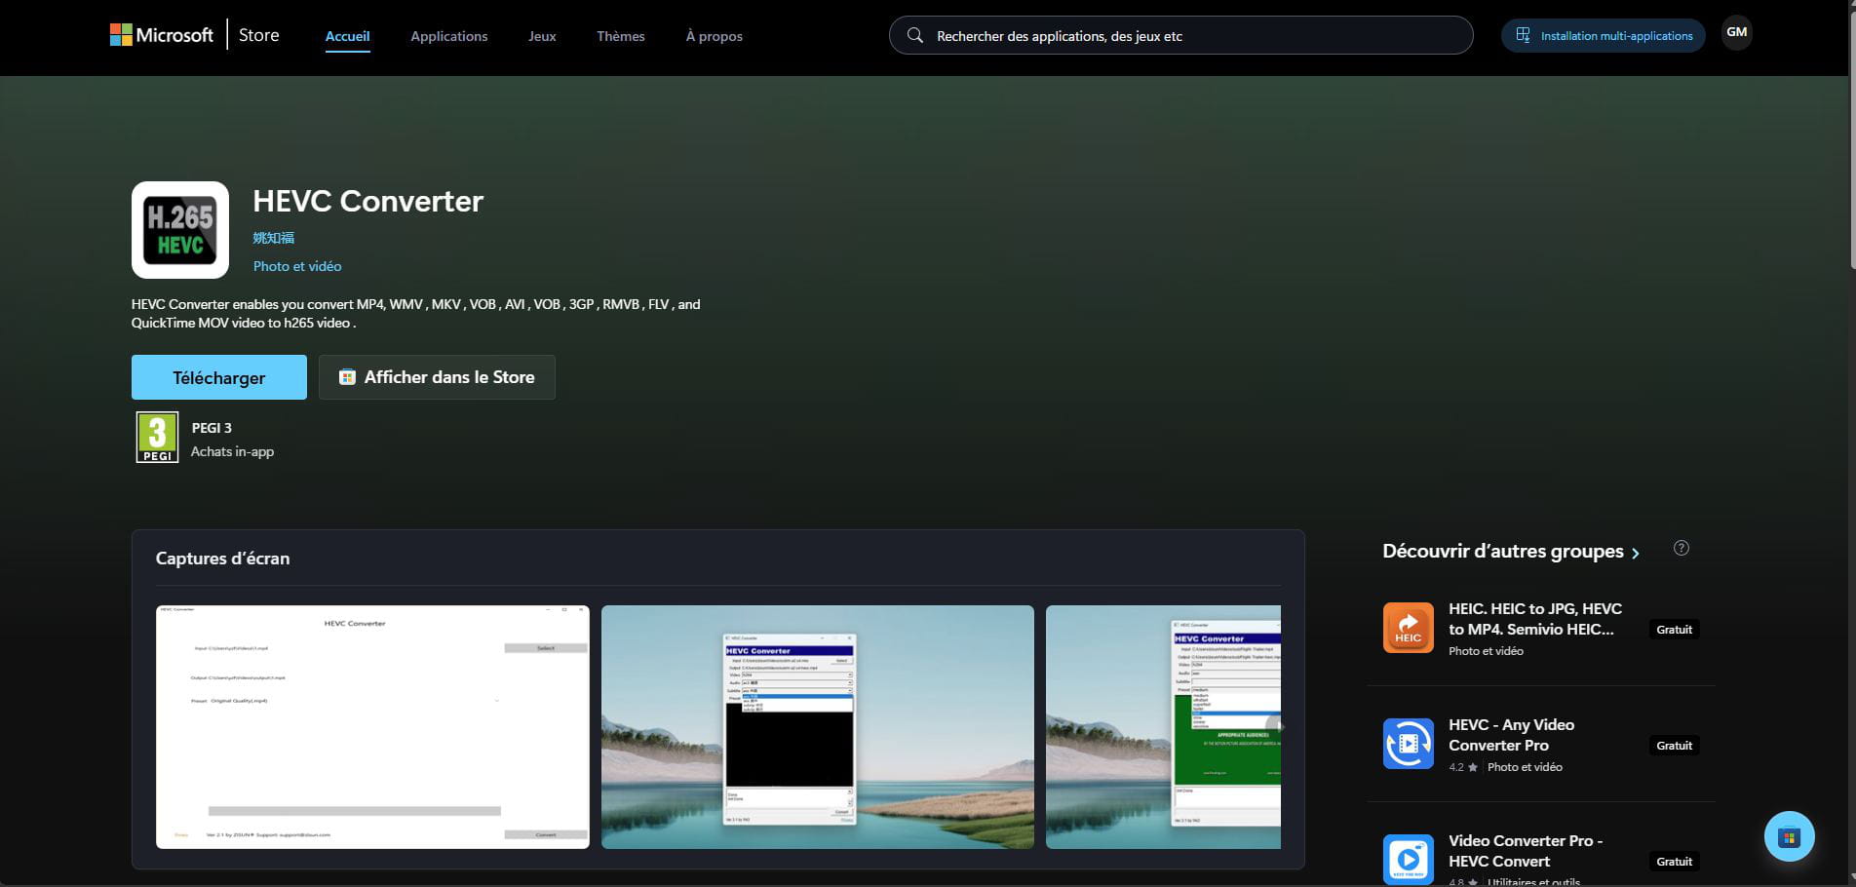Open the Photo et vidéo category link
The width and height of the screenshot is (1856, 887).
click(x=297, y=266)
